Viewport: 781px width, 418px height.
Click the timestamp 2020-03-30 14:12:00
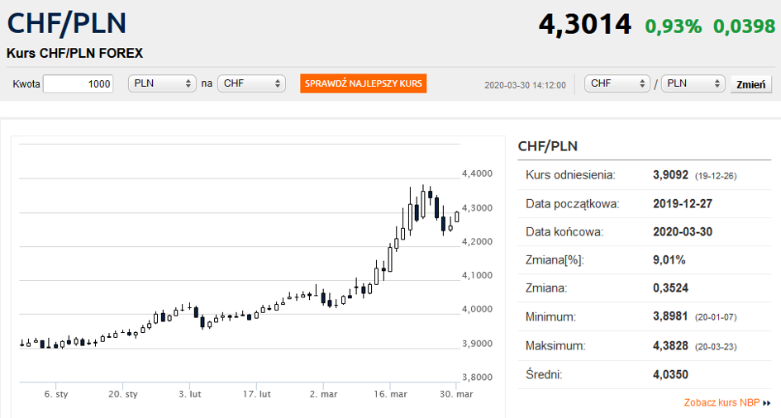(x=525, y=85)
